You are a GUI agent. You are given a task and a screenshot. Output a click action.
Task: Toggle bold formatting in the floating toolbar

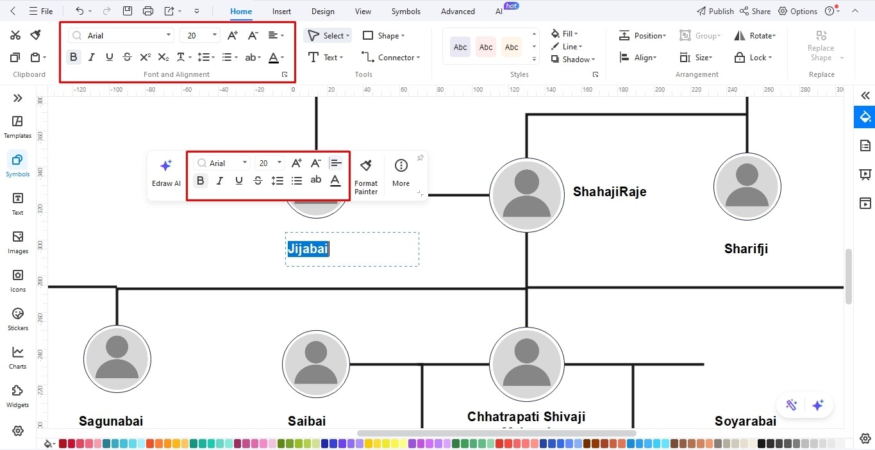click(201, 181)
